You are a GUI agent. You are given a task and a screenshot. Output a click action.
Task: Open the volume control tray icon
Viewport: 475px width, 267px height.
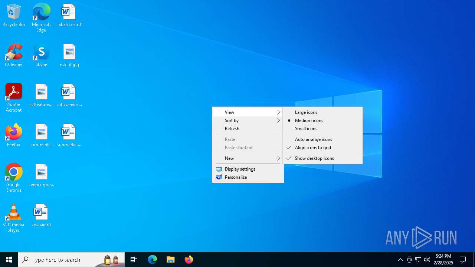pyautogui.click(x=427, y=260)
